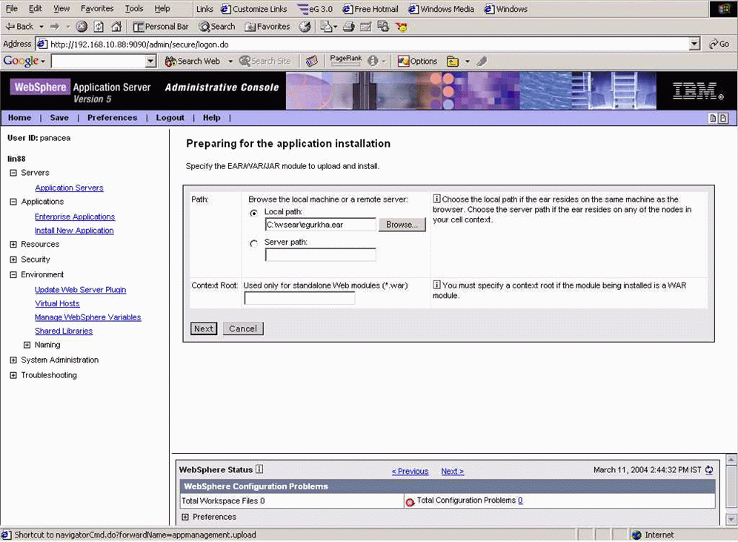The image size is (738, 542).
Task: Click the Free Hotmail links shortcut
Action: click(x=370, y=9)
